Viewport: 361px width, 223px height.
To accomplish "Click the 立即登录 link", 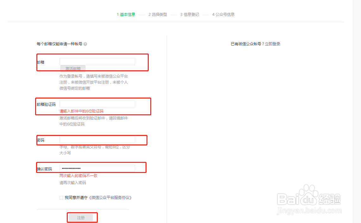I will [x=272, y=44].
